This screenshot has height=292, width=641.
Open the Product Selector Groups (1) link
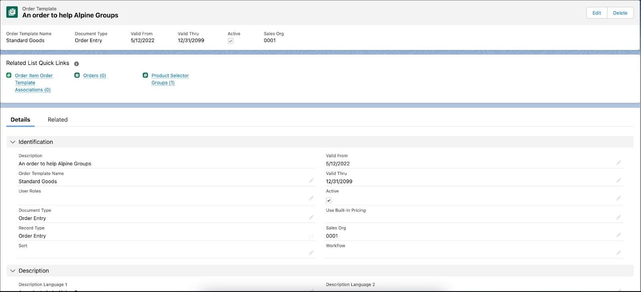pyautogui.click(x=170, y=79)
